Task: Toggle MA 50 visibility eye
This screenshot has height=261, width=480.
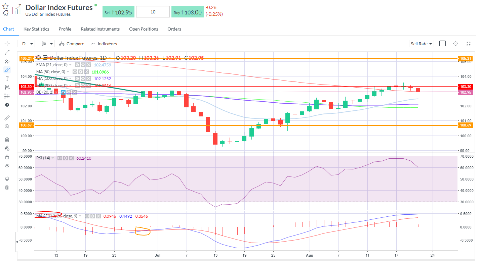Action: 75,72
